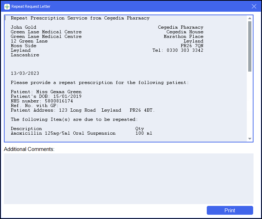
Task: Click the letter's vertical scrollbar thumb
Action: pyautogui.click(x=250, y=46)
